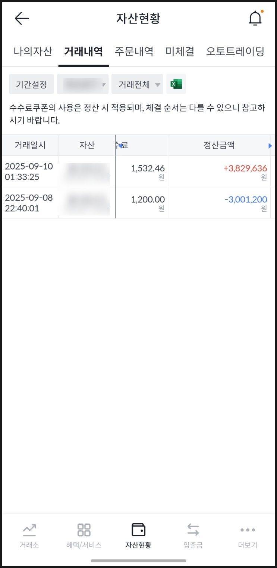277x568 pixels.
Task: Go to 오토트레이딩 tab
Action: [235, 51]
